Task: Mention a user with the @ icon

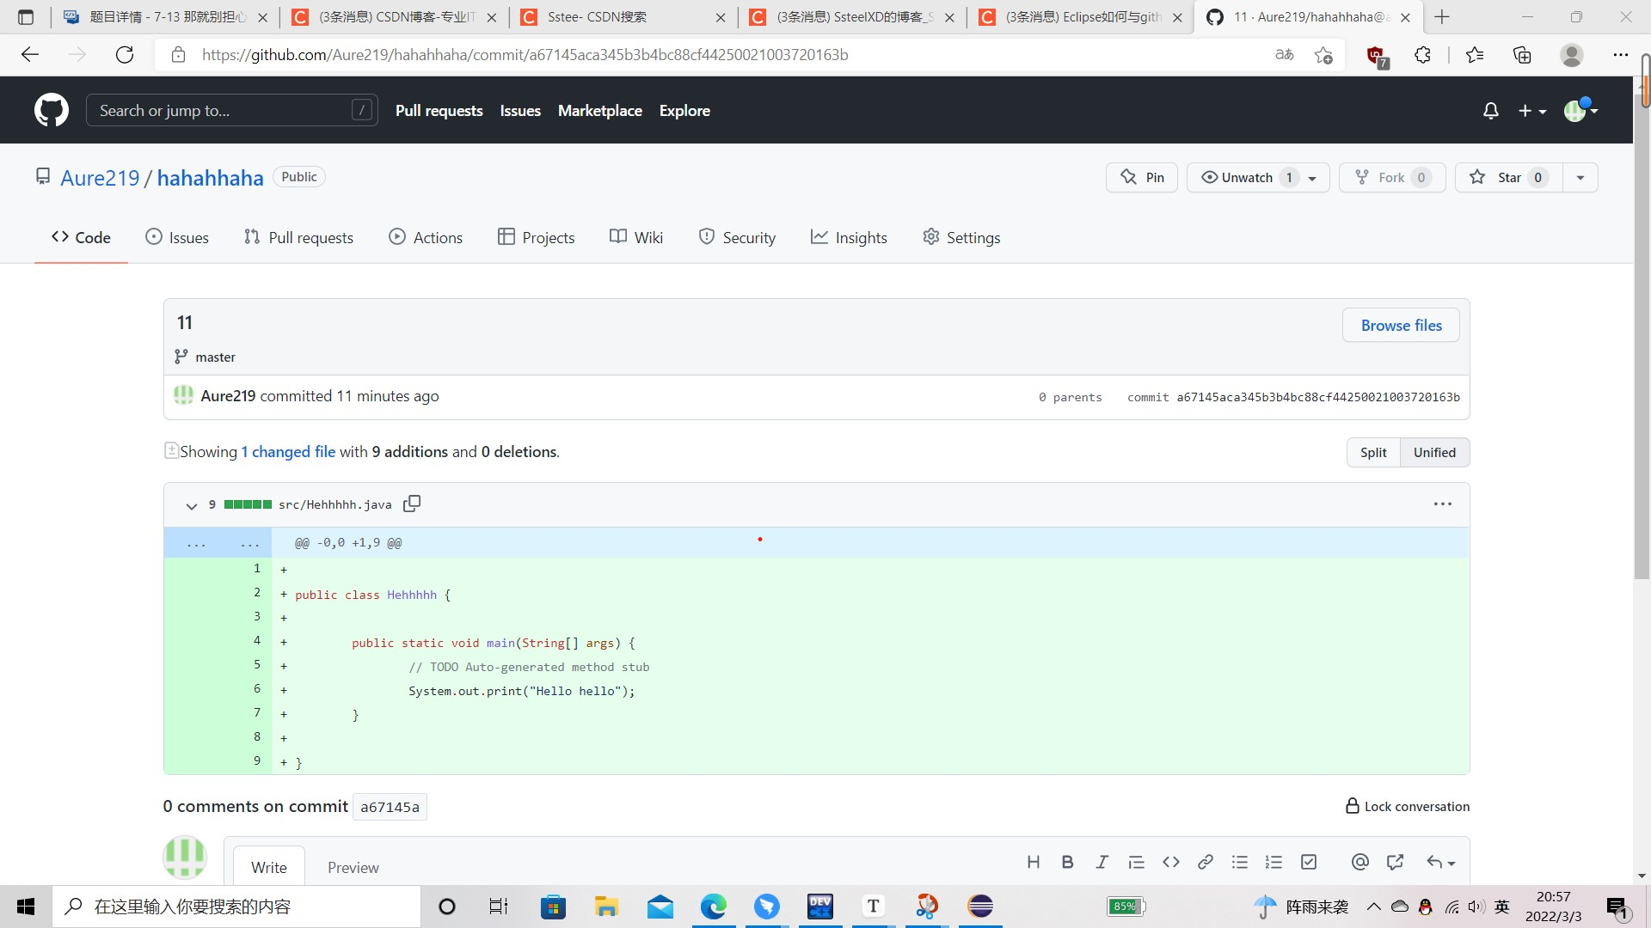Action: point(1359,862)
